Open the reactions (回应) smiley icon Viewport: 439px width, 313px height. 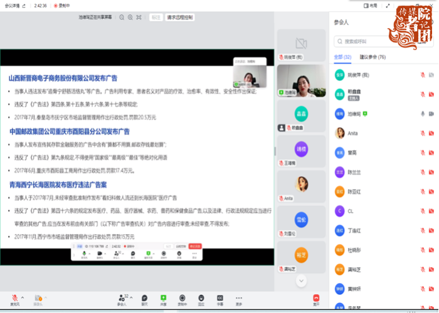[201, 298]
